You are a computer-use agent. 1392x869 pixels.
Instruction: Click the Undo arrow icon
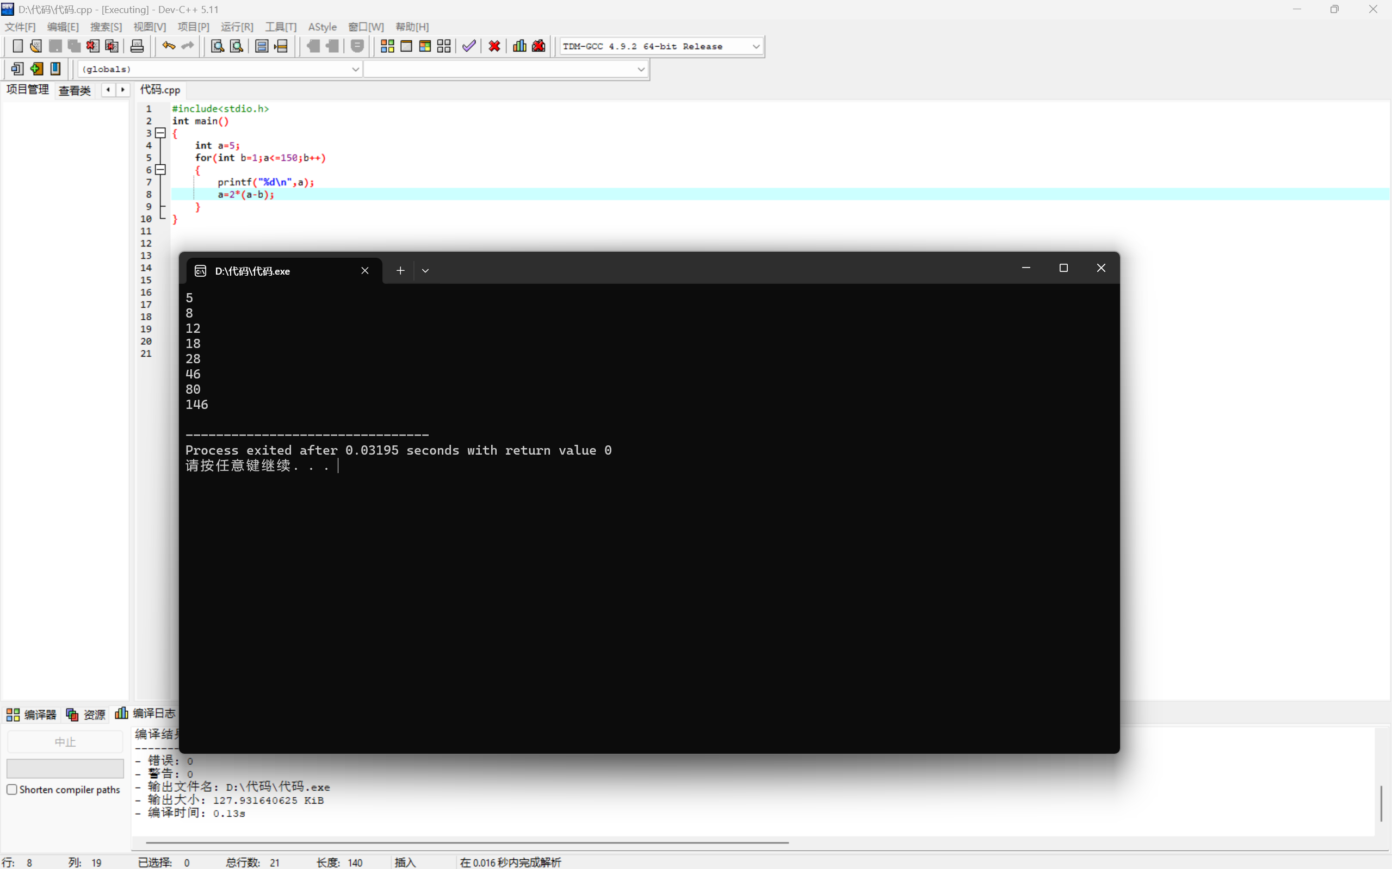(168, 46)
